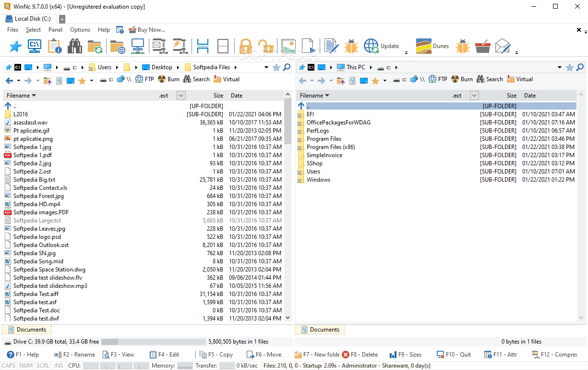Add a new tab with plus button
Viewport: 588px width, 370px height.
[62, 19]
